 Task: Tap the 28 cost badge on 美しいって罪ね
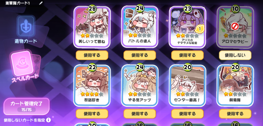tap(92, 9)
